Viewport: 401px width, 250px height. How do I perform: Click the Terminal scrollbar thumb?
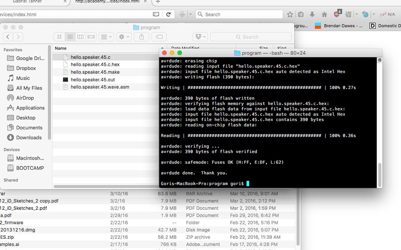pos(380,175)
